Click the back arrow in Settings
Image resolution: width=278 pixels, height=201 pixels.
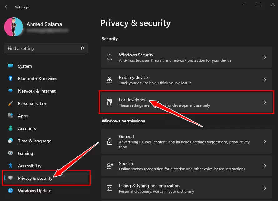(7, 7)
